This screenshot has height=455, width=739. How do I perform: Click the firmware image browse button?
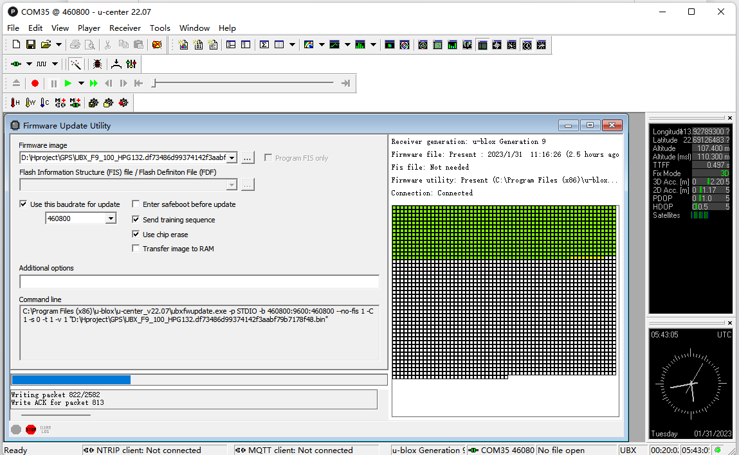[248, 157]
